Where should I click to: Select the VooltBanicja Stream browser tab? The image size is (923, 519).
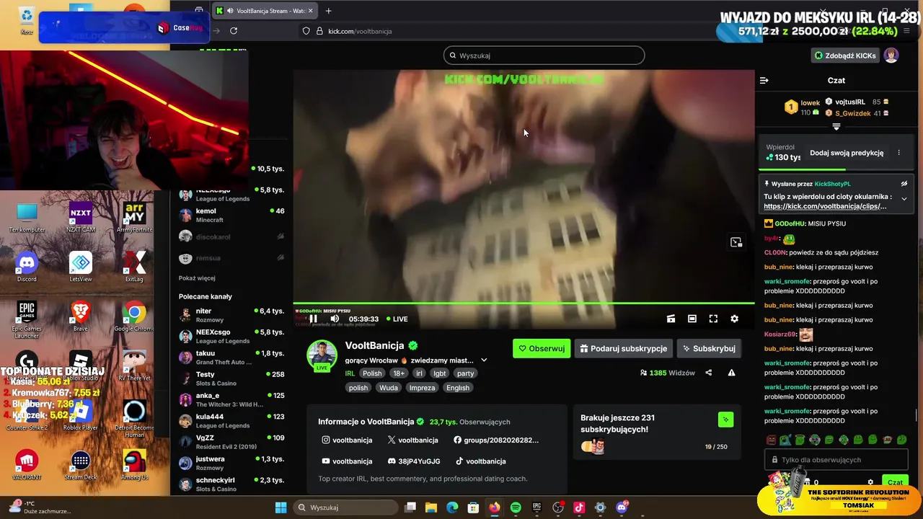pyautogui.click(x=266, y=11)
